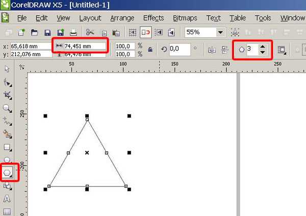Select the Shape tool
The image size is (306, 216).
(x=8, y=83)
